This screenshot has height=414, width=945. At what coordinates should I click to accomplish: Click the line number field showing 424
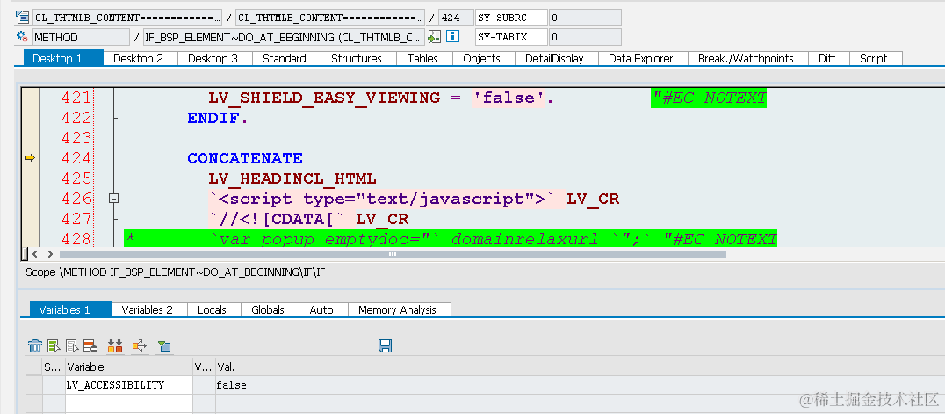pyautogui.click(x=456, y=18)
